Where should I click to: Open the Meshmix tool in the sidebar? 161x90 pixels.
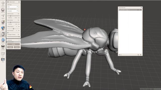pyautogui.click(x=3, y=10)
